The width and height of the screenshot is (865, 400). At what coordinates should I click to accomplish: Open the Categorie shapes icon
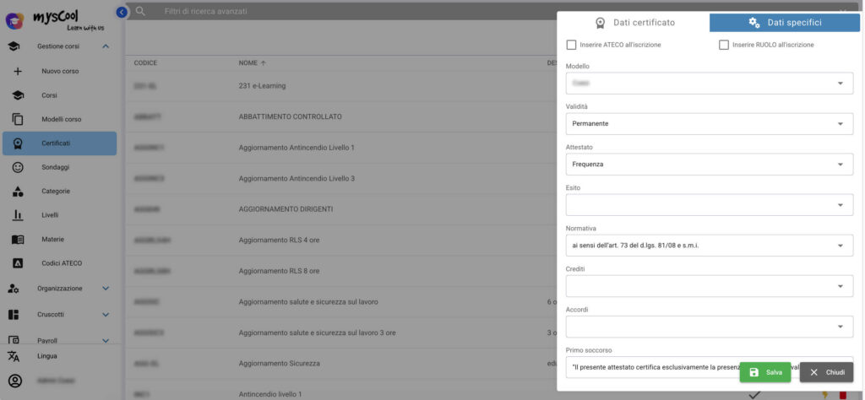(18, 192)
